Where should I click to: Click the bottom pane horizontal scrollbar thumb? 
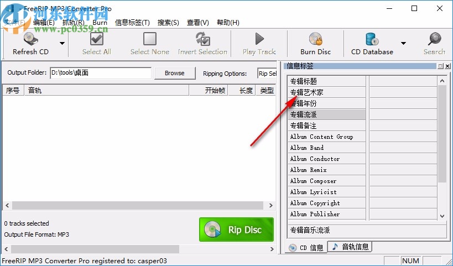pos(95,249)
